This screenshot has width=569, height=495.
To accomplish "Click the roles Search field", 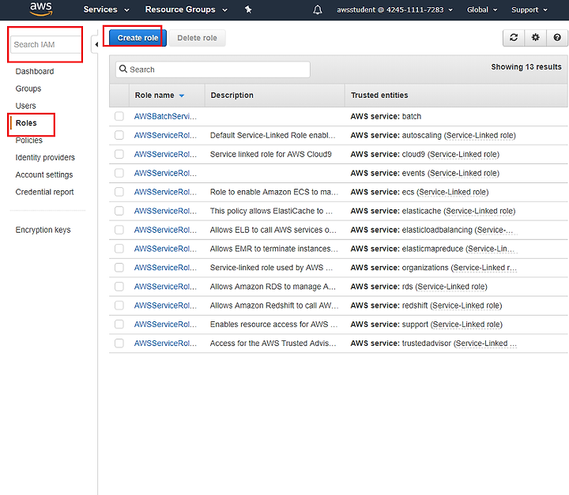I will (213, 69).
